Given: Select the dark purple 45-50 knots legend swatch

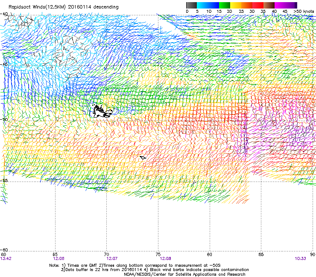Looking at the screenshot, I should [x=291, y=5].
